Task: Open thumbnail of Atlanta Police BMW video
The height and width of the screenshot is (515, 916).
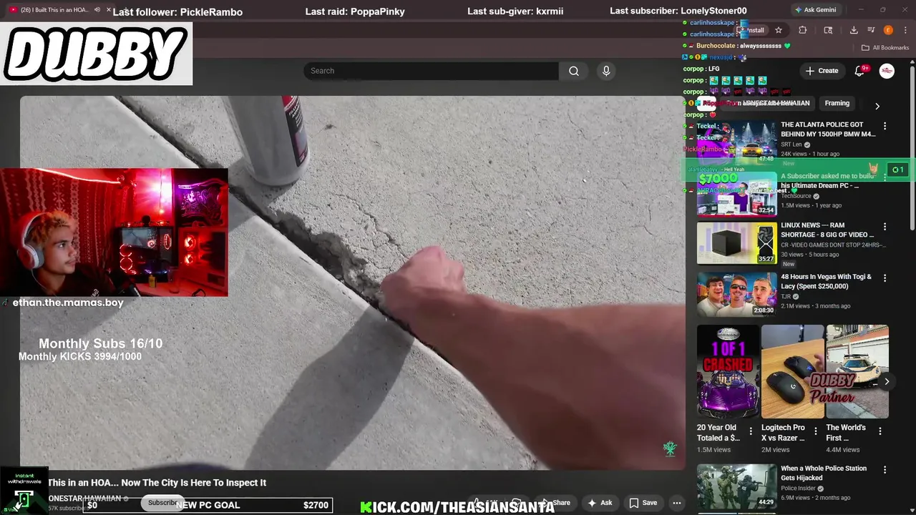Action: tap(736, 142)
